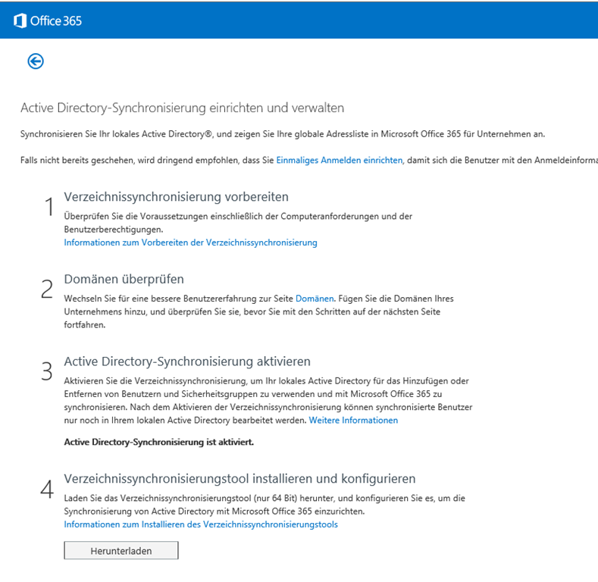Click the large step number 1
598x582 pixels.
(49, 207)
